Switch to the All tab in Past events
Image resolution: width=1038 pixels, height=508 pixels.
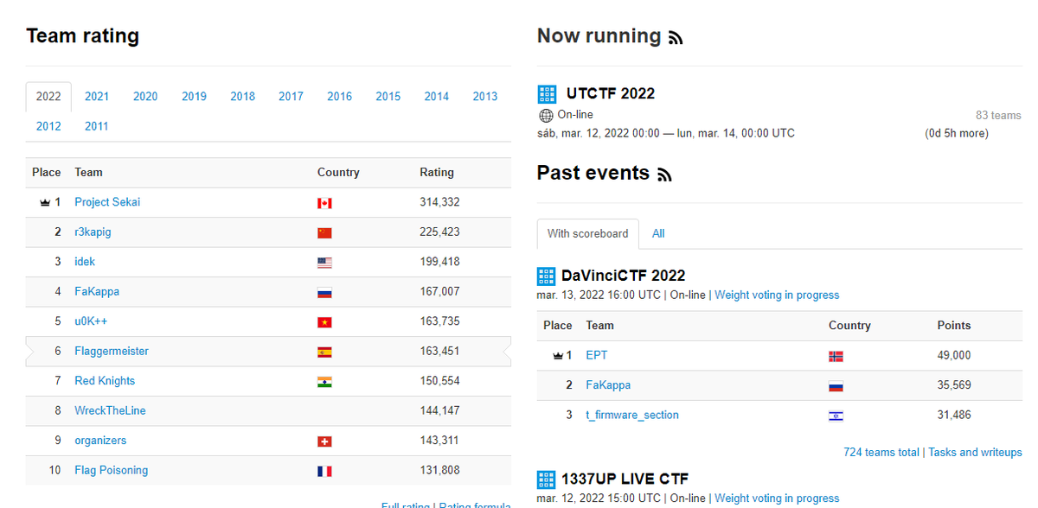tap(658, 233)
